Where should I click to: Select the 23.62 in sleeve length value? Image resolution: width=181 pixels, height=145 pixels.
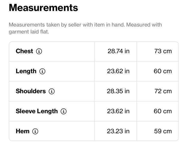(x=118, y=111)
